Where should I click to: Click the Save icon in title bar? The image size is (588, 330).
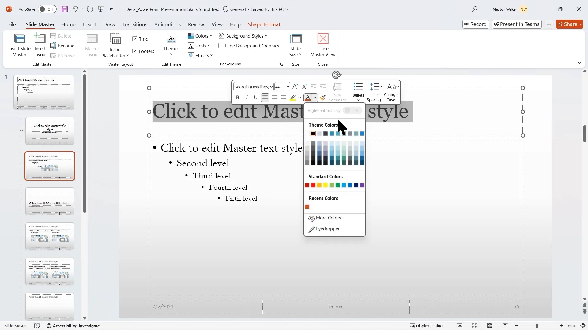coord(64,9)
